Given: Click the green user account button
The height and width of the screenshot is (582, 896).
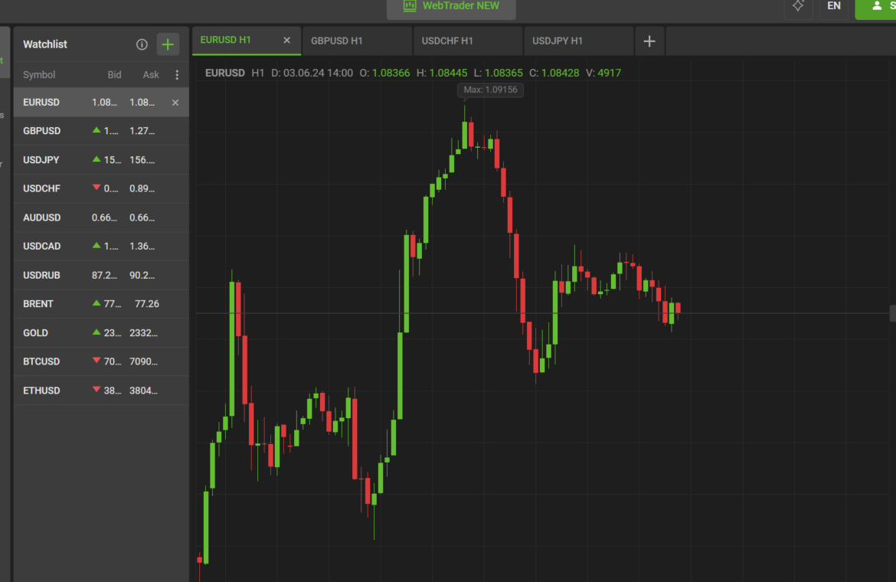Looking at the screenshot, I should point(876,6).
